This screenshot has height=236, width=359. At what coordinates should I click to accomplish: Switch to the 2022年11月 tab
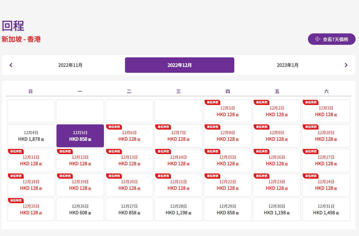point(70,65)
